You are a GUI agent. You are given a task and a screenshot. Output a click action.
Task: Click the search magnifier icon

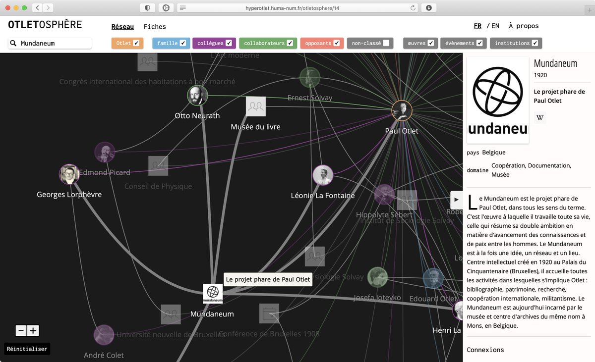point(13,44)
